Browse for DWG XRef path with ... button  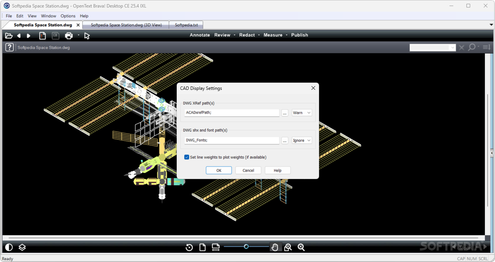(285, 113)
